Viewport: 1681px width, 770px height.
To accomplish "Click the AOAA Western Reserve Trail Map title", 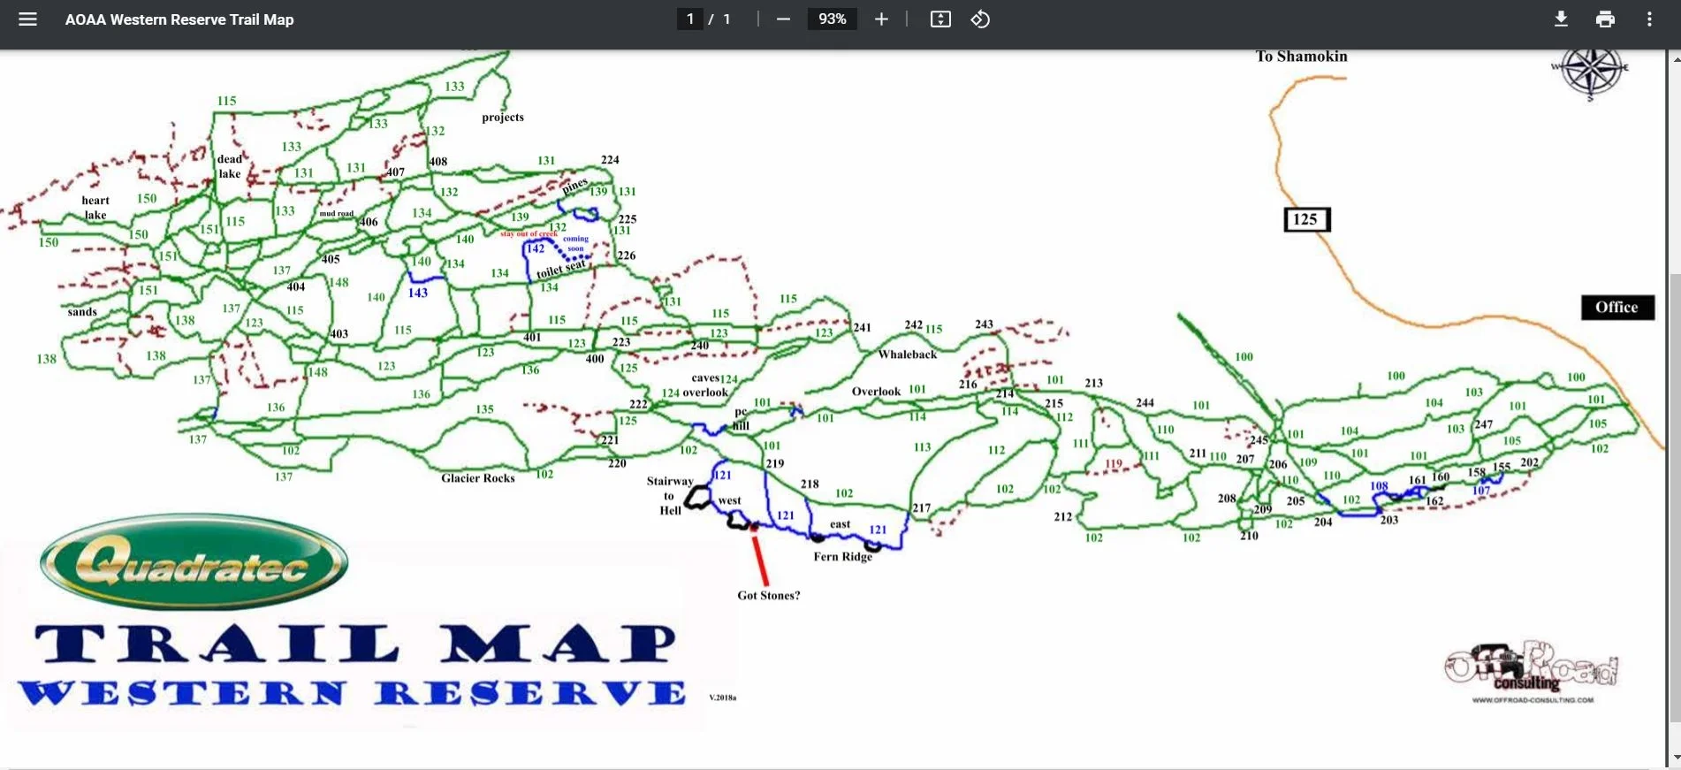I will coord(179,19).
